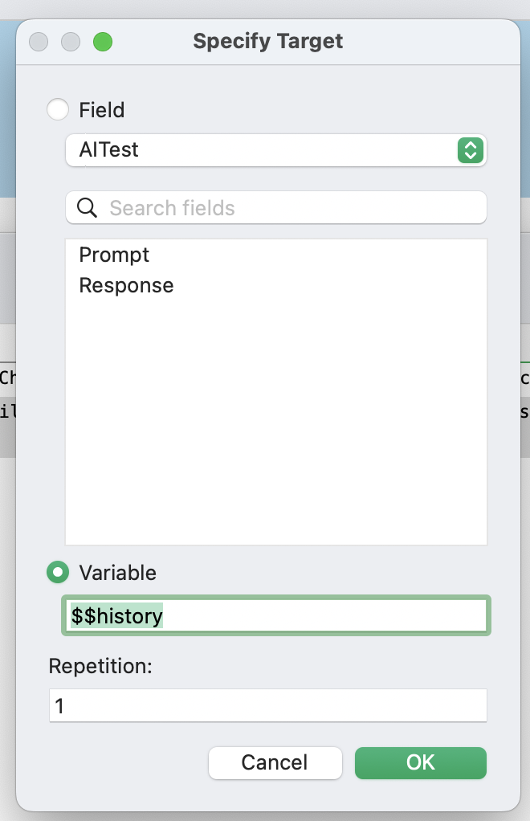Cancel the Specify Target dialog
The width and height of the screenshot is (530, 821).
coord(275,763)
